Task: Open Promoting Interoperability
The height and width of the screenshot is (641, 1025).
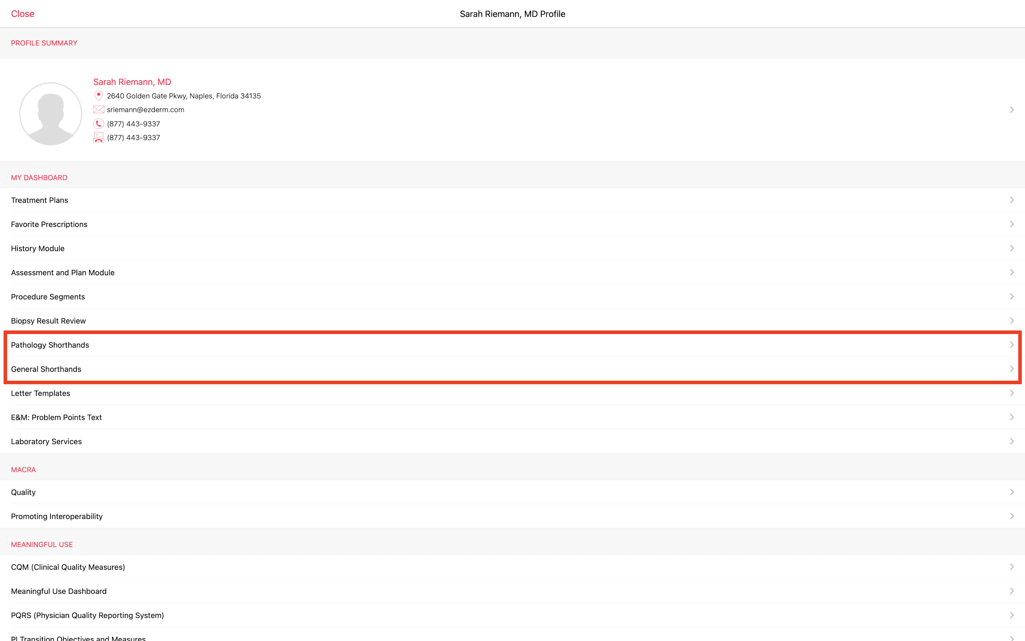Action: point(512,516)
